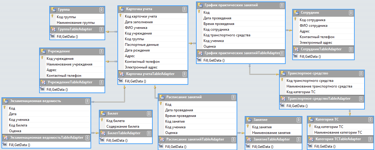This screenshot has height=150, width=375.
Task: Click the key icon beside Код группы
Action: click(52, 17)
